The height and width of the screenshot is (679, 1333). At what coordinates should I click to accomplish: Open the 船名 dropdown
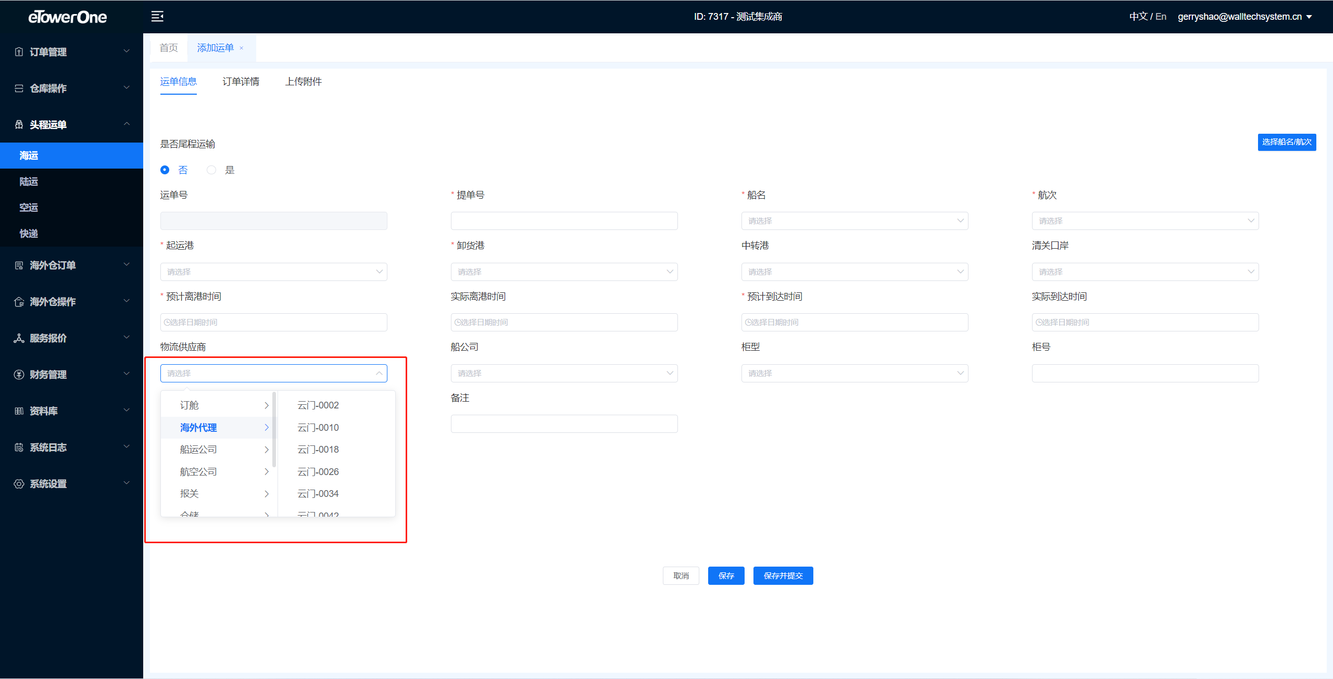point(854,221)
